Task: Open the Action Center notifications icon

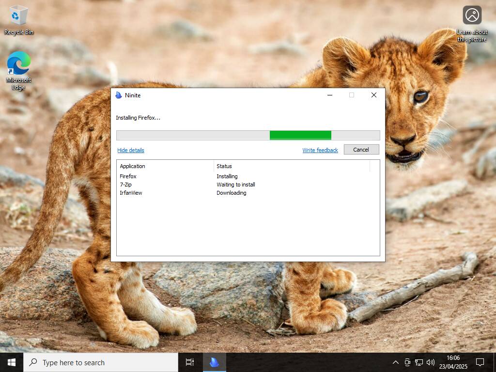Action: pyautogui.click(x=480, y=362)
